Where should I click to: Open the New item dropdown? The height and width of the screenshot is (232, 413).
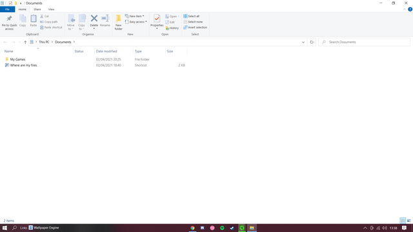(x=135, y=16)
